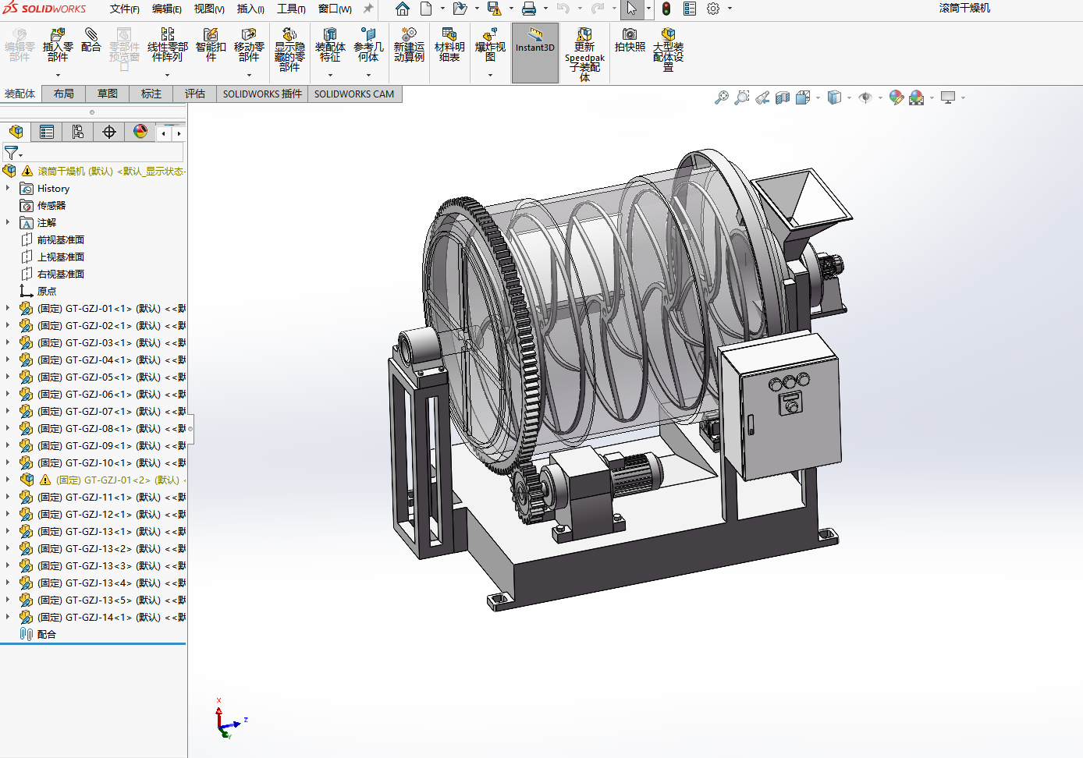The width and height of the screenshot is (1083, 758).
Task: Open Linear Component Pattern (线性零部件阵列) tool
Action: (x=168, y=44)
